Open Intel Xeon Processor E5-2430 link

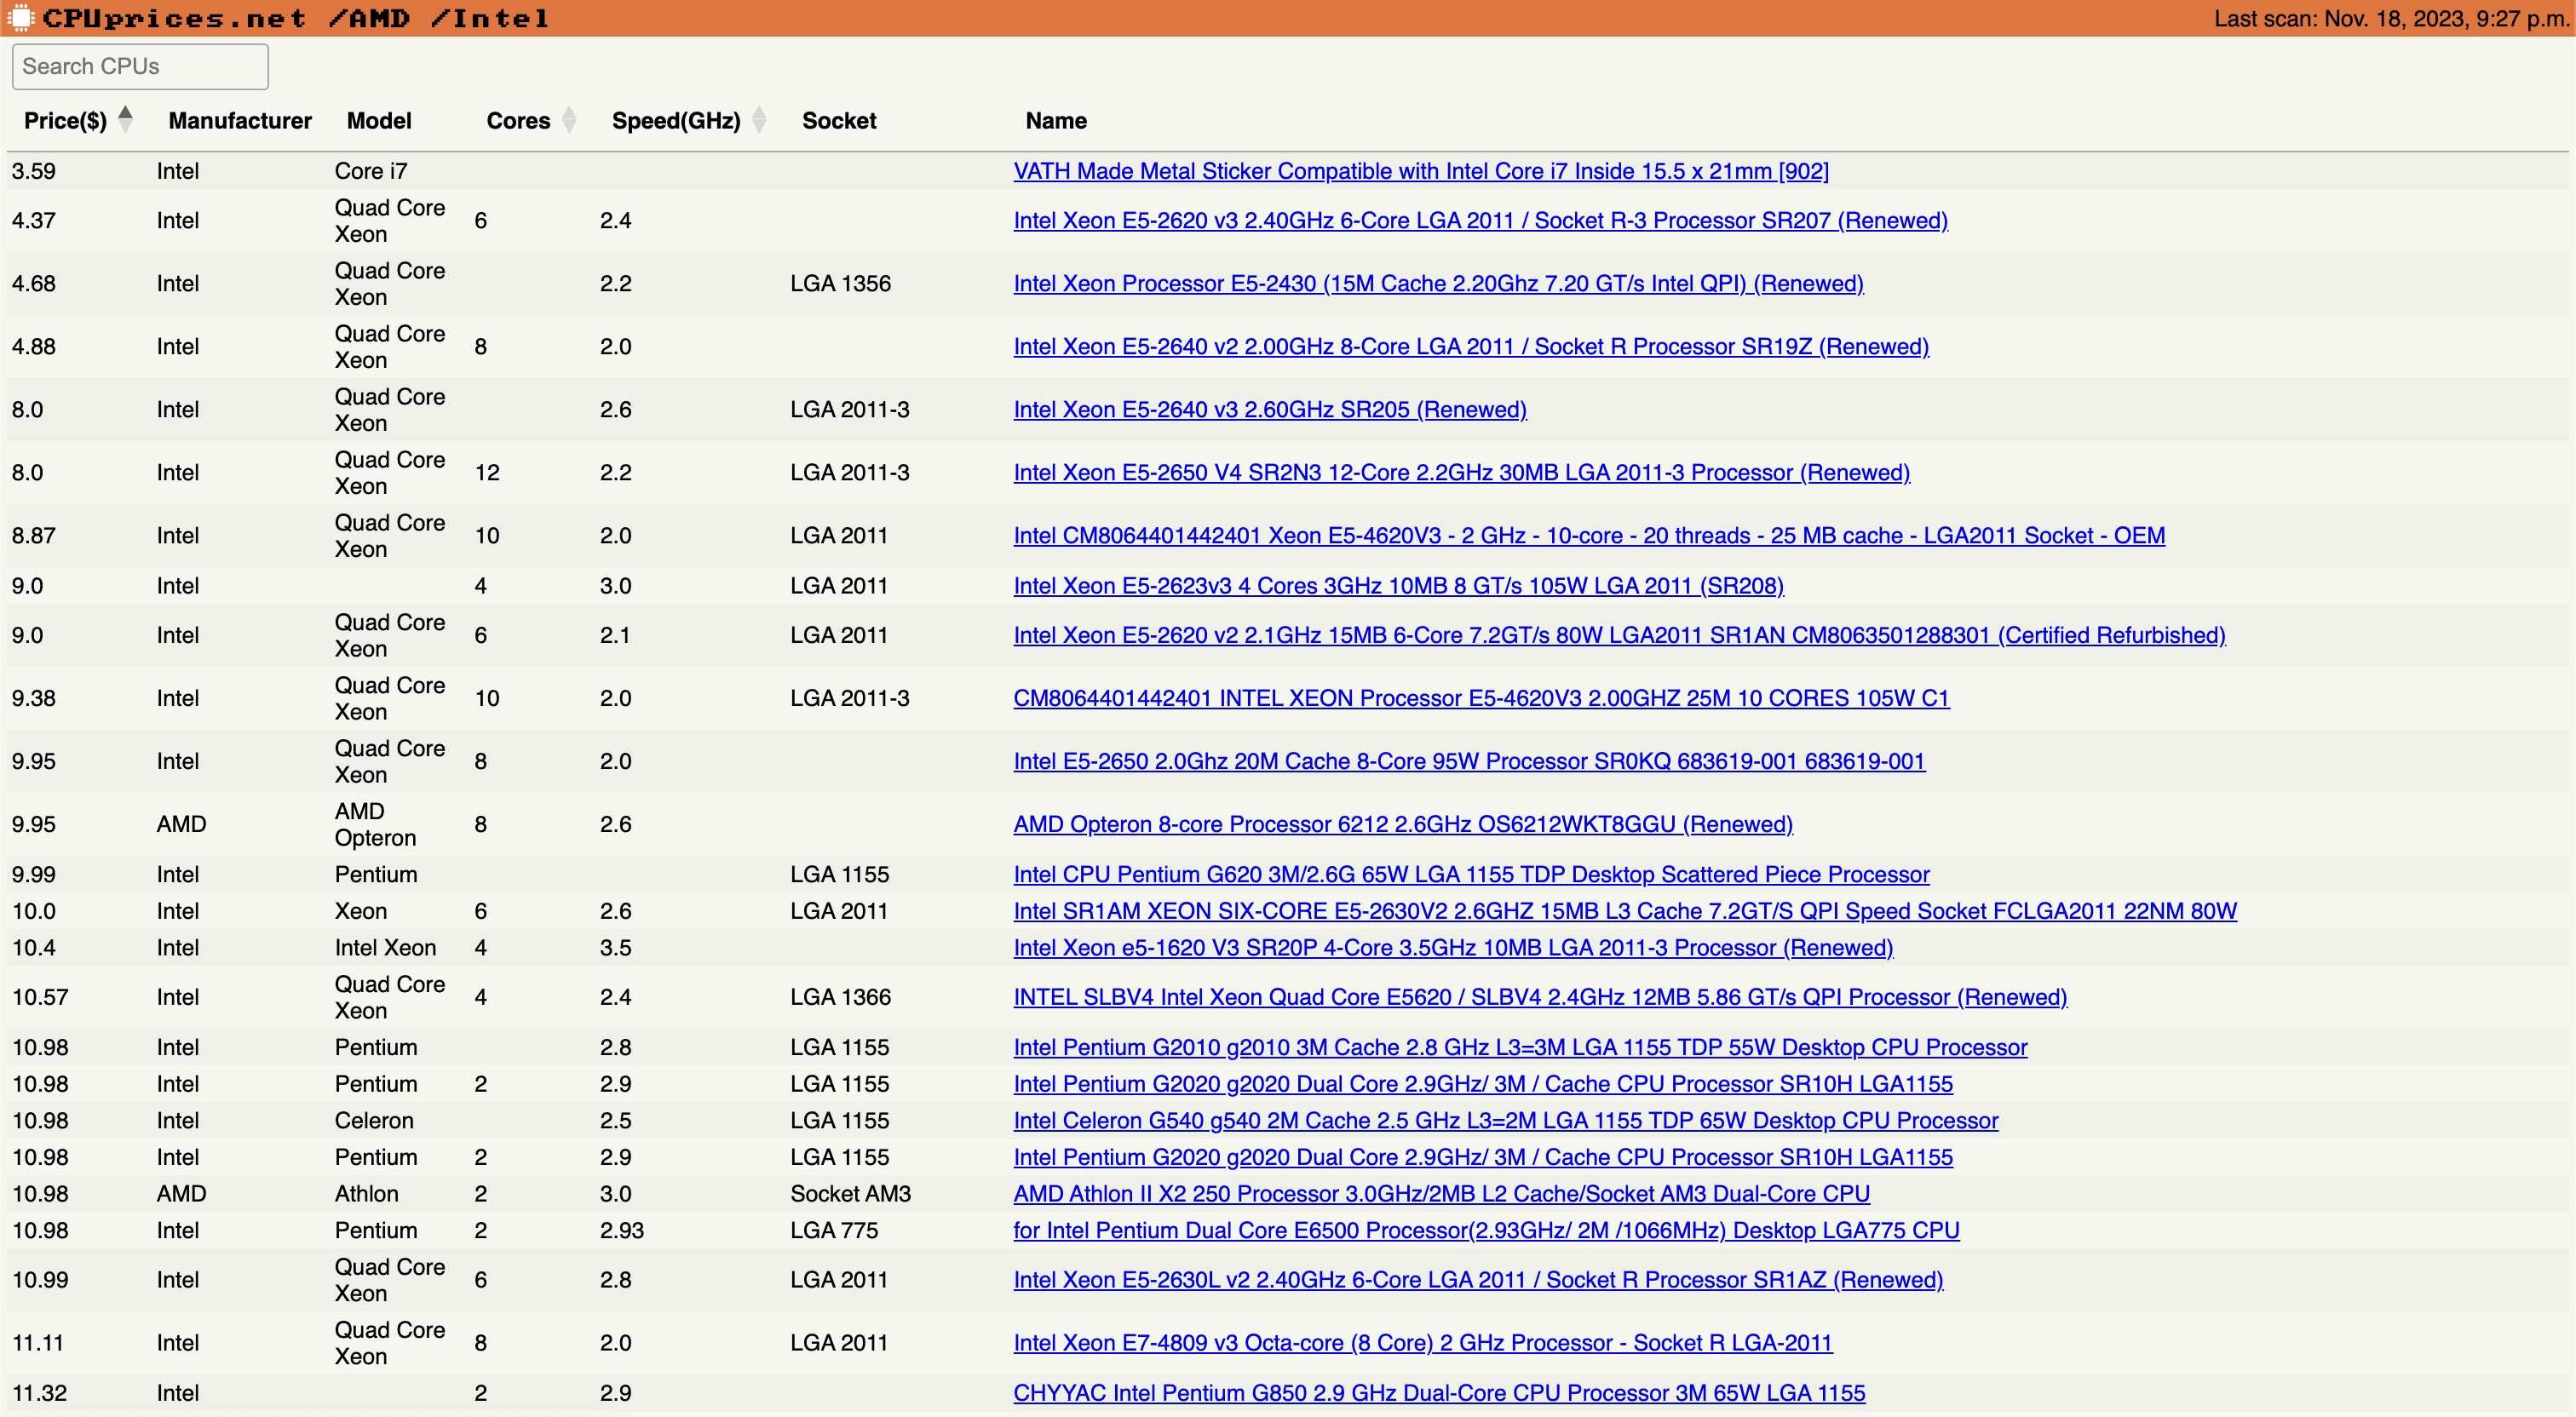[x=1438, y=283]
